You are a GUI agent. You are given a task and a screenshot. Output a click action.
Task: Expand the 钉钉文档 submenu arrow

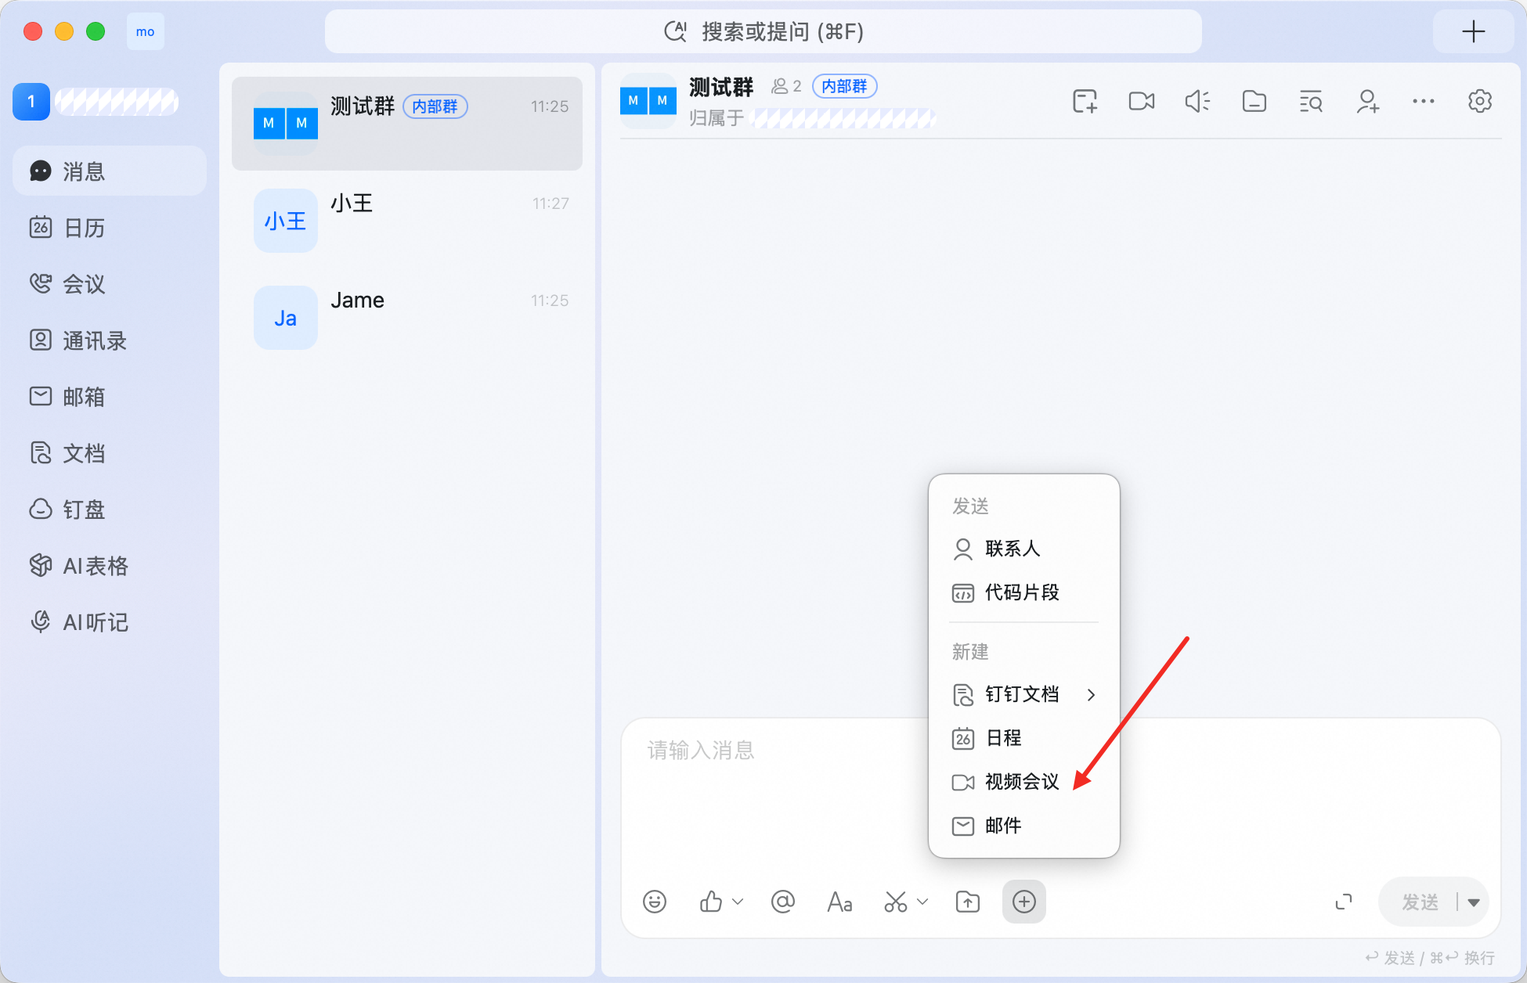point(1092,694)
